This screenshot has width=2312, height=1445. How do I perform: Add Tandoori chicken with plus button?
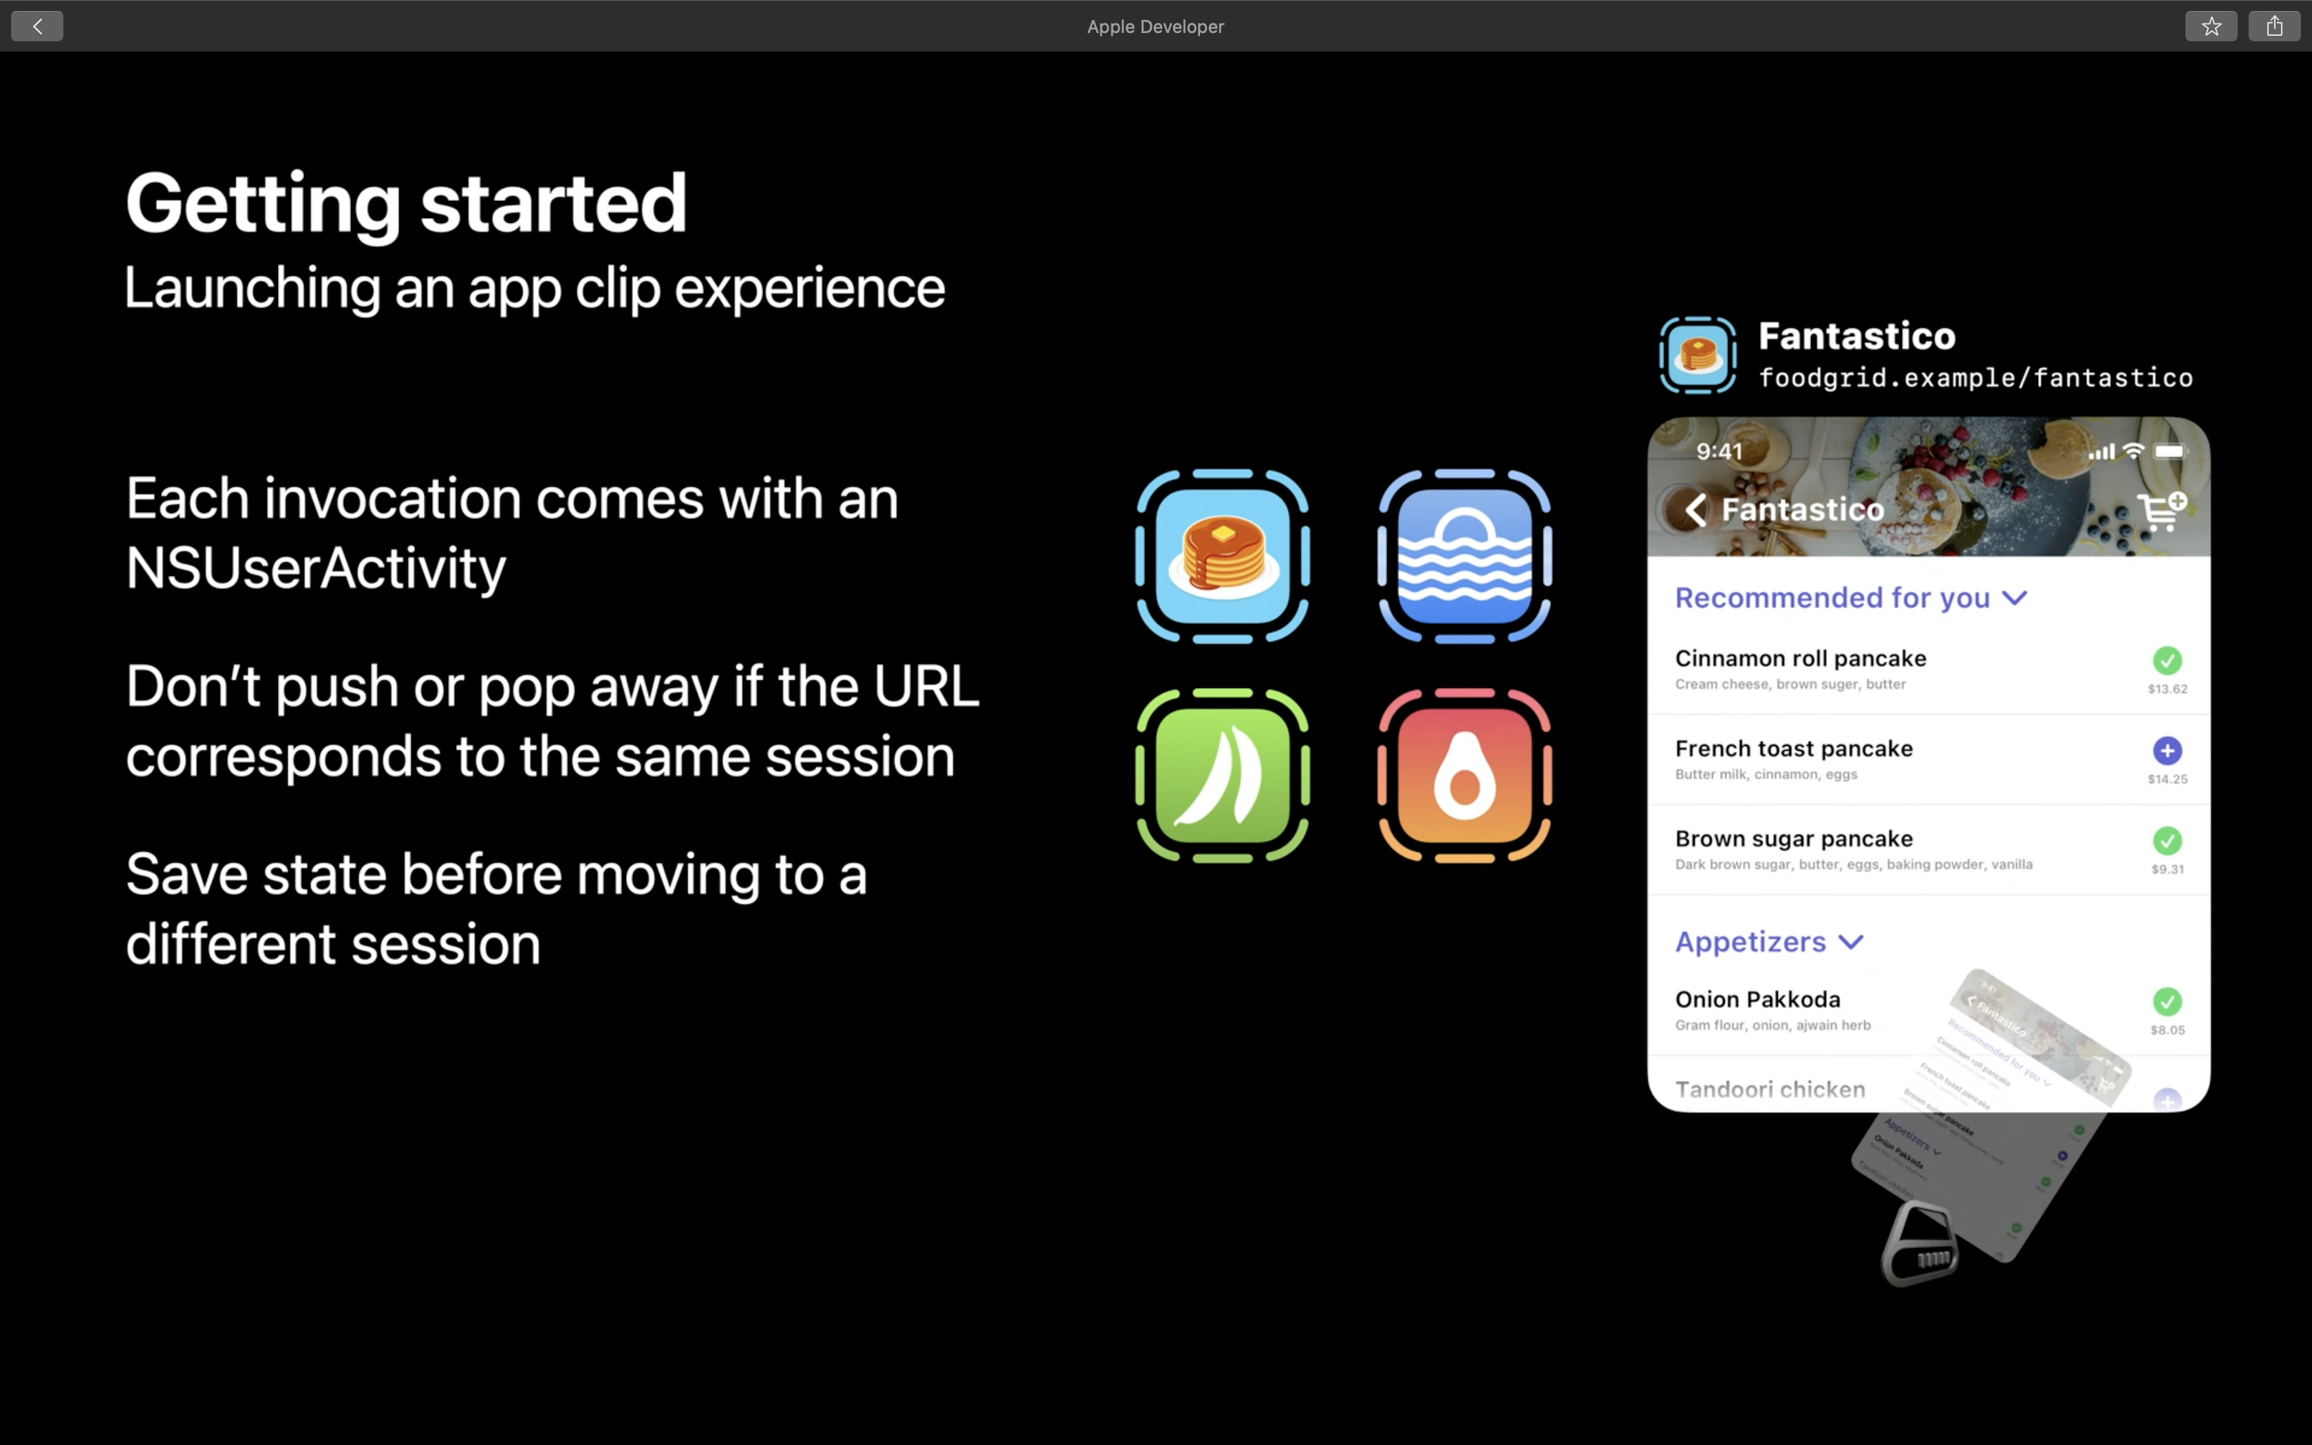point(2167,1099)
